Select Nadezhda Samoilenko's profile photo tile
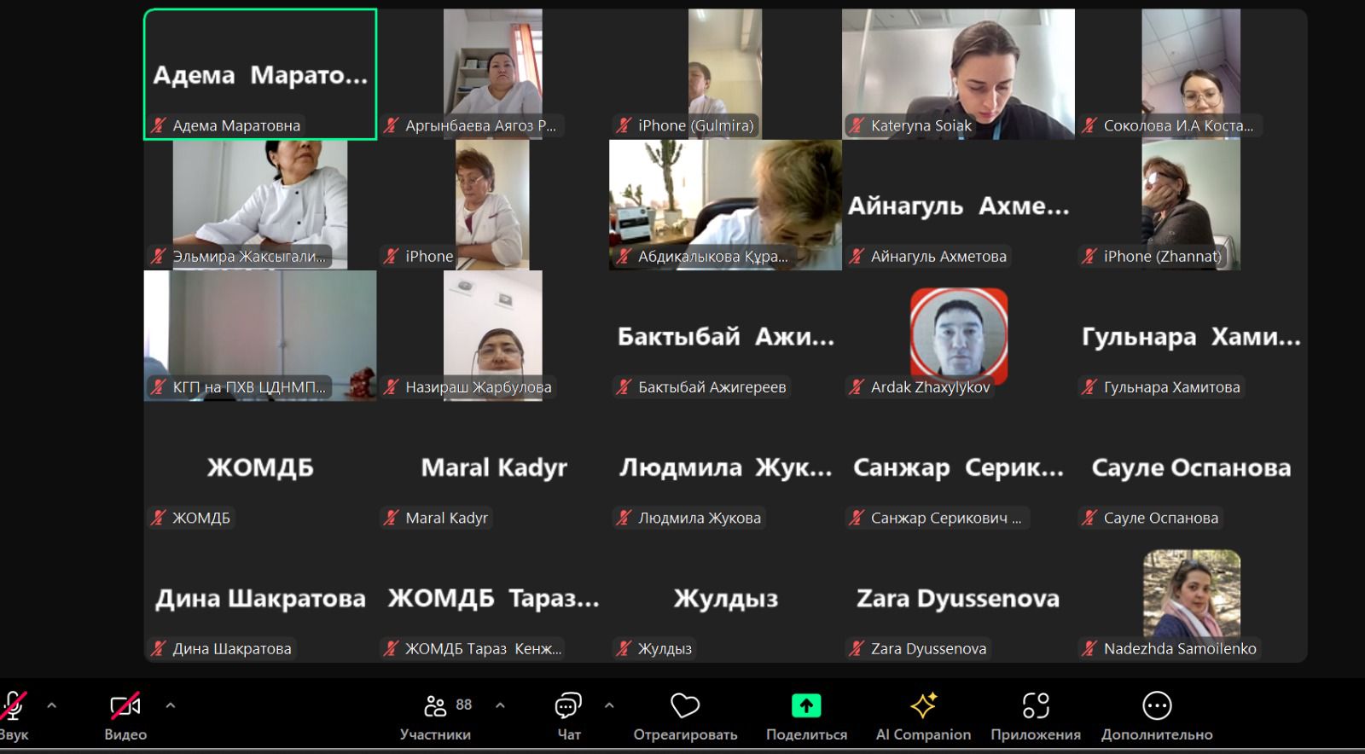 (x=1191, y=593)
